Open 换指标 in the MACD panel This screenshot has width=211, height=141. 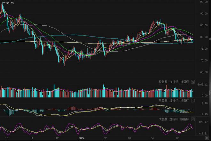(184, 100)
